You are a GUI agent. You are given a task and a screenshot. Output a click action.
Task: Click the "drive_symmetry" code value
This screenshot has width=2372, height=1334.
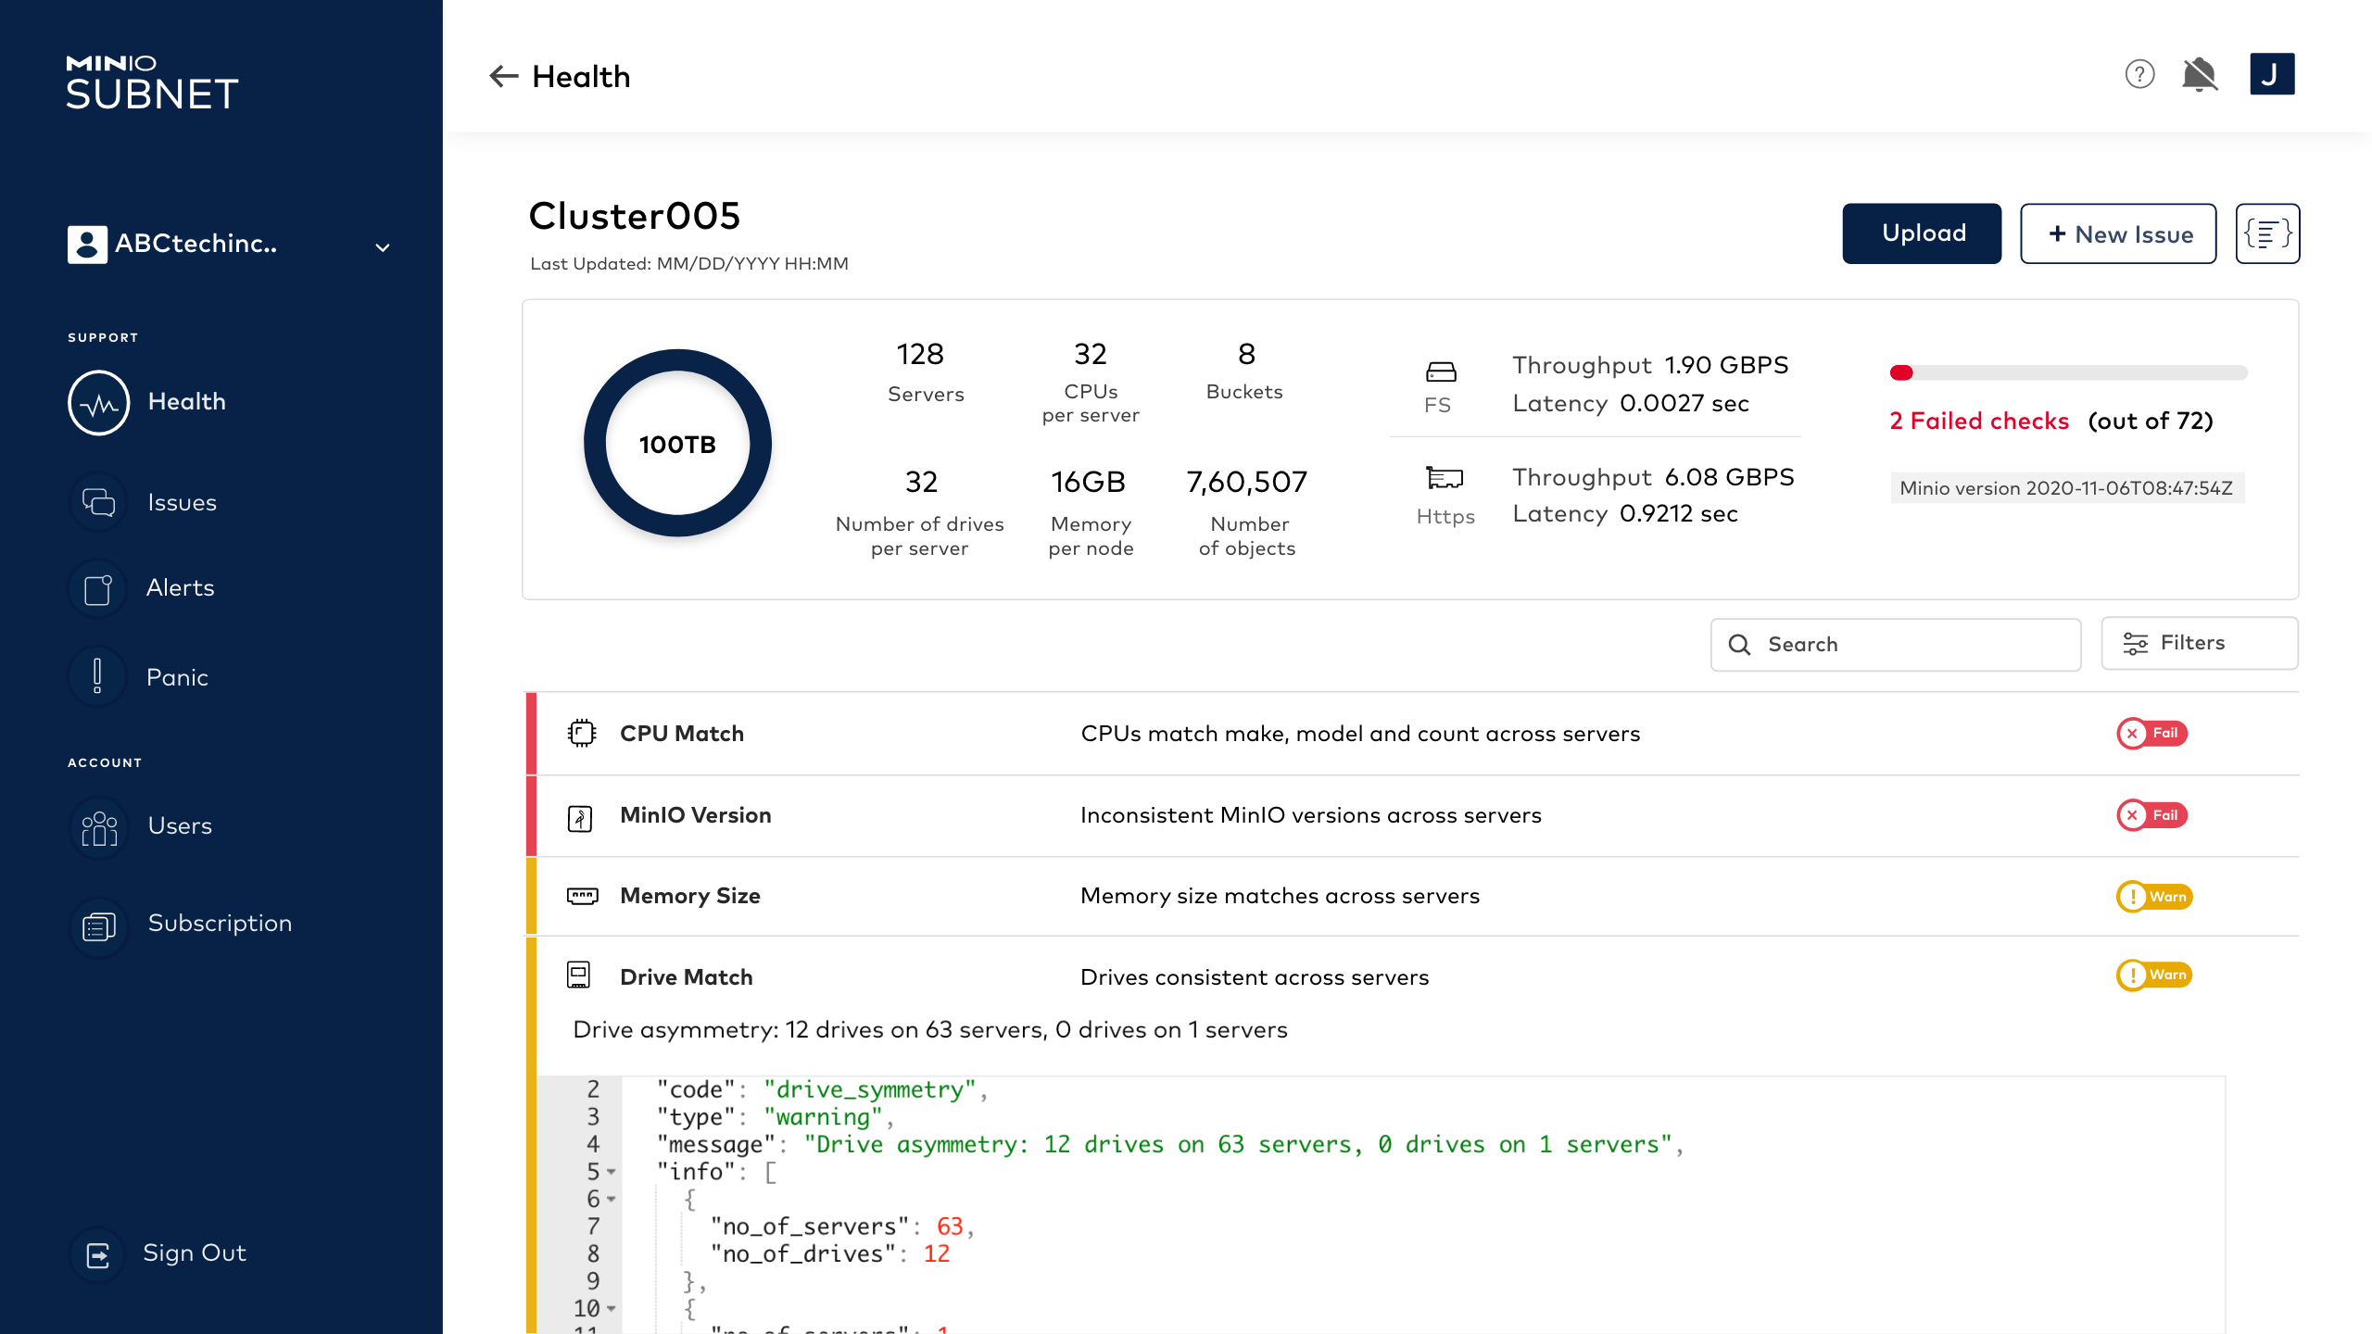[x=869, y=1090]
